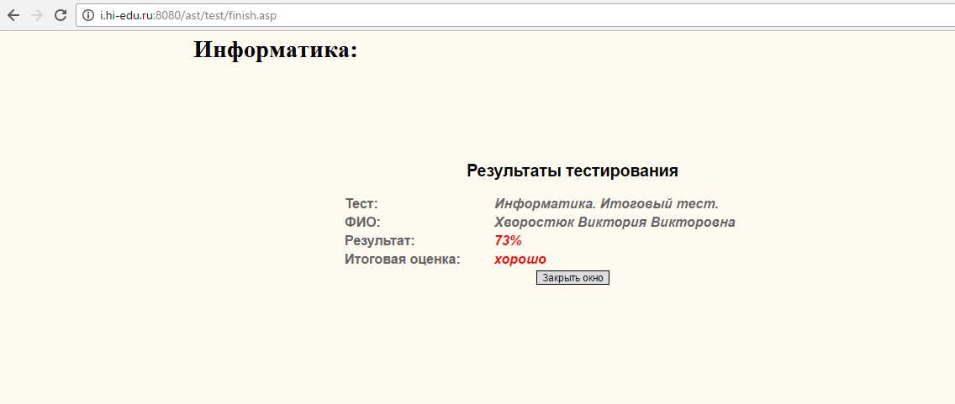Click the "Тест:" label
The height and width of the screenshot is (404, 955).
coord(361,204)
